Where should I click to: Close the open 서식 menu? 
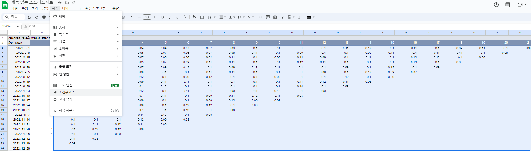point(55,8)
